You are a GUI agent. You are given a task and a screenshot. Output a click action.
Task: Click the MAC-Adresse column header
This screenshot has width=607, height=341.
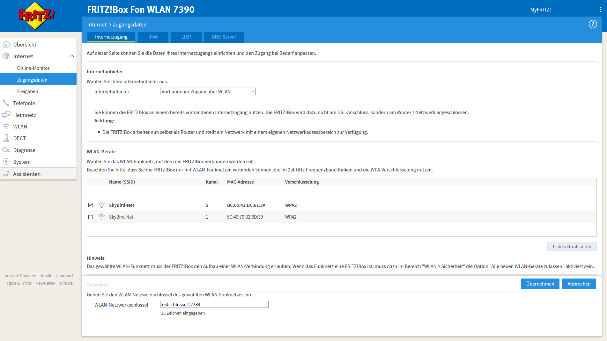tap(241, 182)
